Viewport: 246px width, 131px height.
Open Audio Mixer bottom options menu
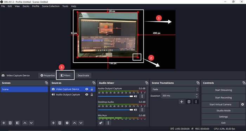pos(108,123)
